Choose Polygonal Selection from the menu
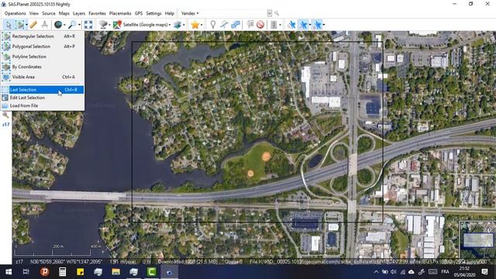 click(43, 46)
